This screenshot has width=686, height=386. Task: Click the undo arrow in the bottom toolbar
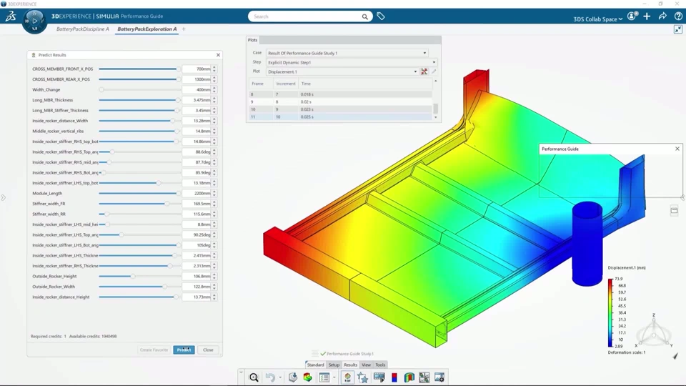(x=270, y=377)
